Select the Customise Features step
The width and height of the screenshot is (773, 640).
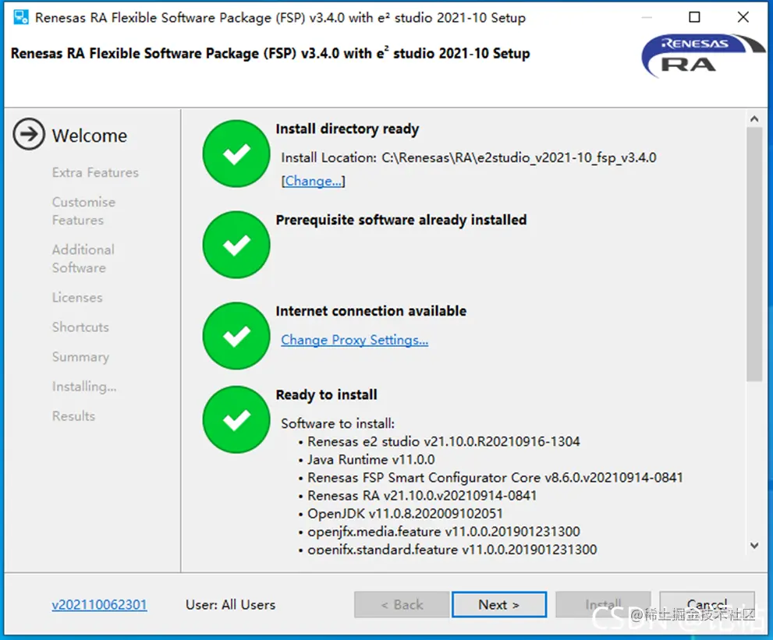coord(83,211)
